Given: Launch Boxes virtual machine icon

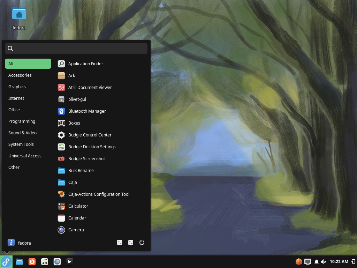Looking at the screenshot, I should point(61,123).
